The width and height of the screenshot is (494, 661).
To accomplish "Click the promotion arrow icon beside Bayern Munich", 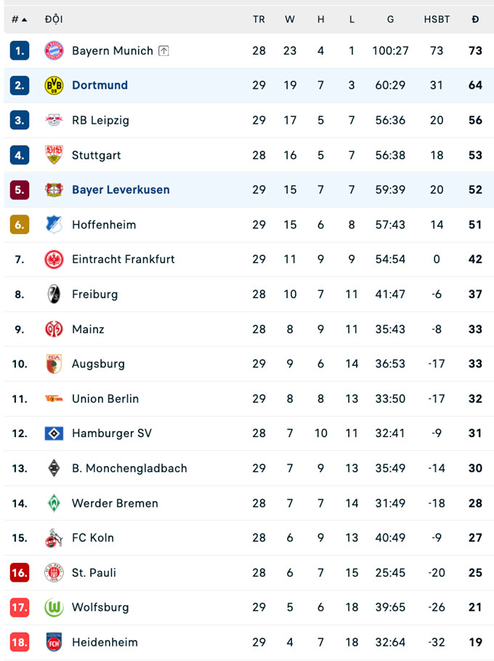I will [163, 51].
